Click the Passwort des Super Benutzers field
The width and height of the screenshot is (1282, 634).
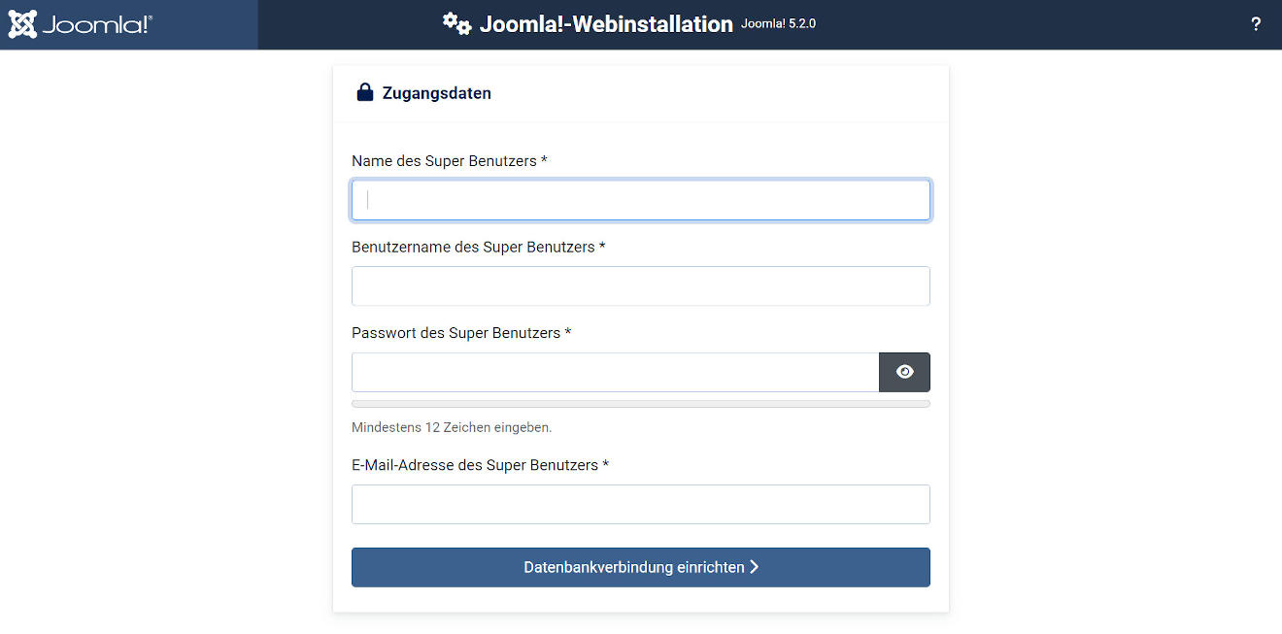(615, 372)
